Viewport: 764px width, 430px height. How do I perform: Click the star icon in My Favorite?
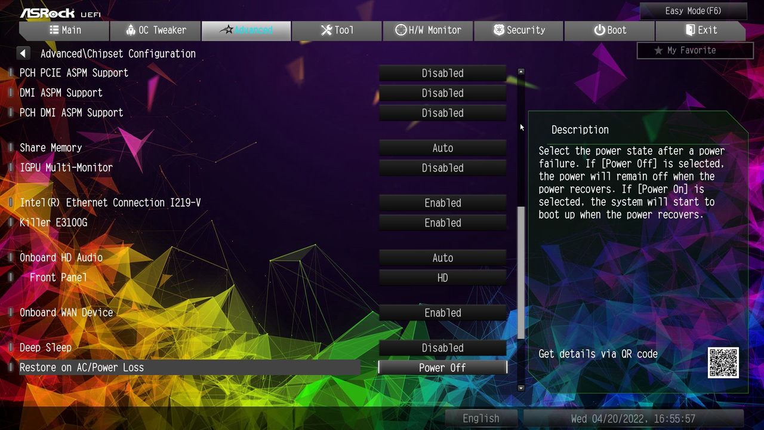658,51
